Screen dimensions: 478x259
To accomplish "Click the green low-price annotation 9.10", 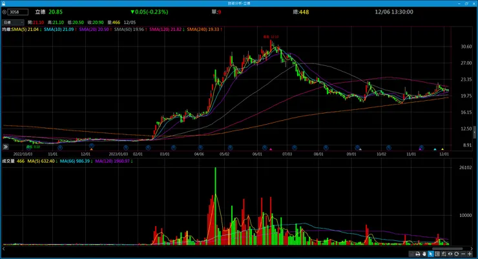I will tap(33, 147).
